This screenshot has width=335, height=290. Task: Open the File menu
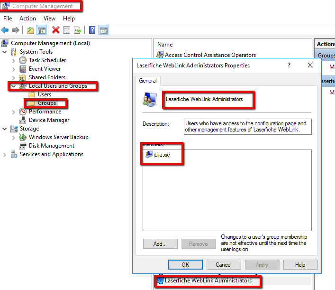pyautogui.click(x=8, y=19)
